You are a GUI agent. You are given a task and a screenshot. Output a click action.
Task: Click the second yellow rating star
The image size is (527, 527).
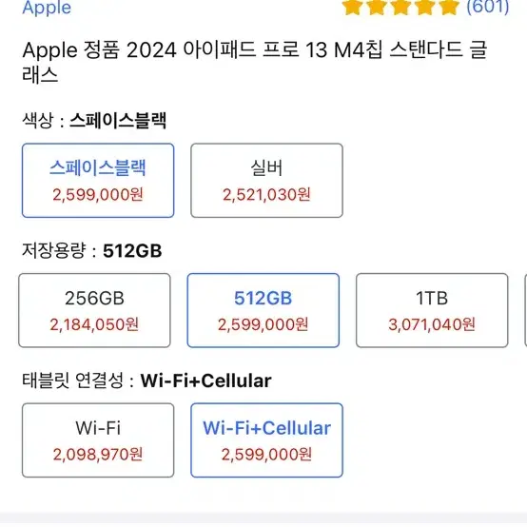pyautogui.click(x=376, y=8)
